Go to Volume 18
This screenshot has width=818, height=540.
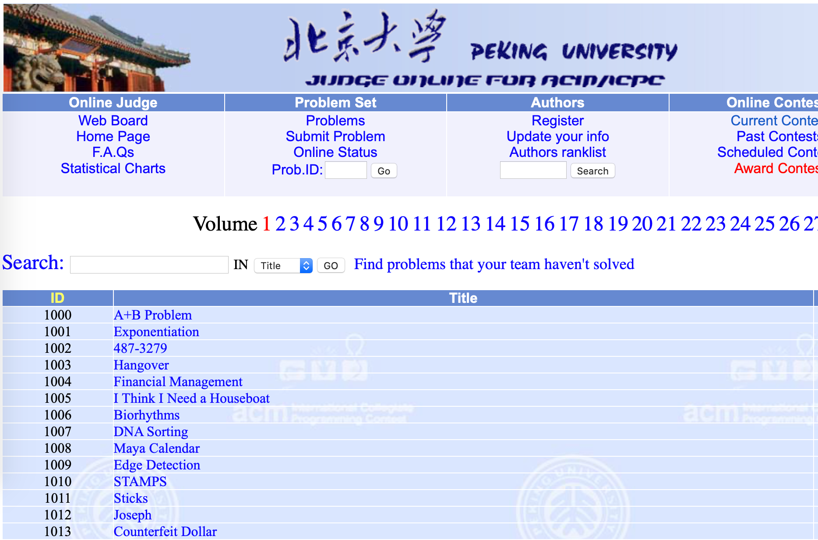tap(593, 224)
